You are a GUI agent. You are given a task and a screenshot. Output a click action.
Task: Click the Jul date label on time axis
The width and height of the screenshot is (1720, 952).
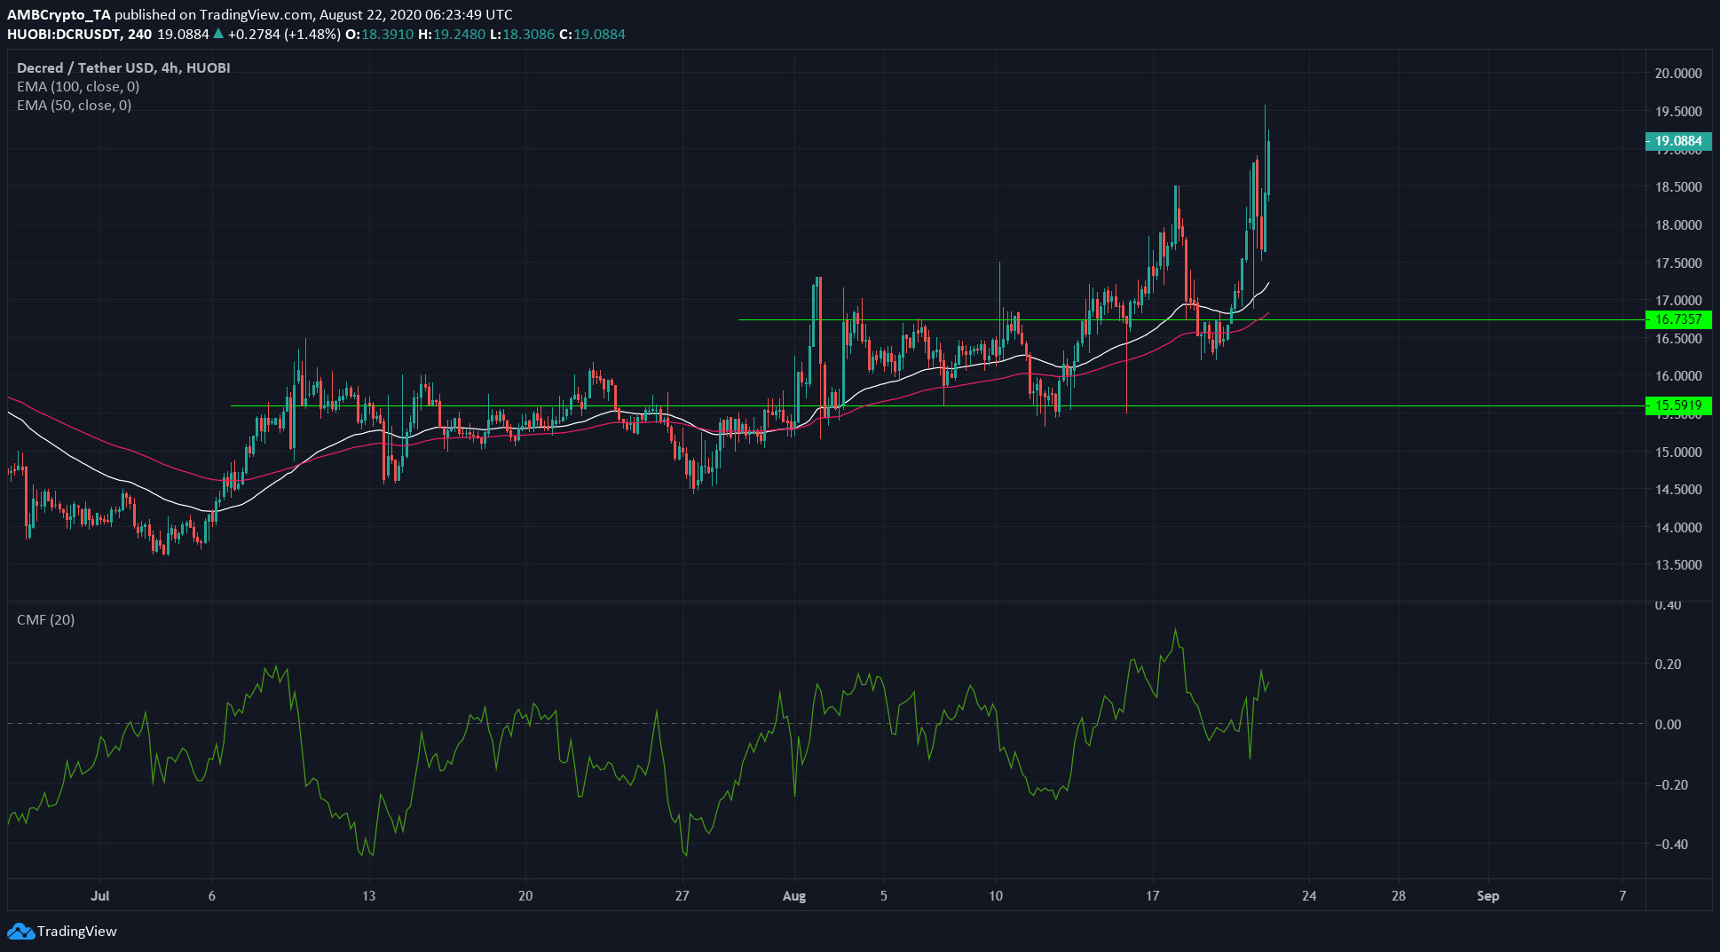point(100,896)
